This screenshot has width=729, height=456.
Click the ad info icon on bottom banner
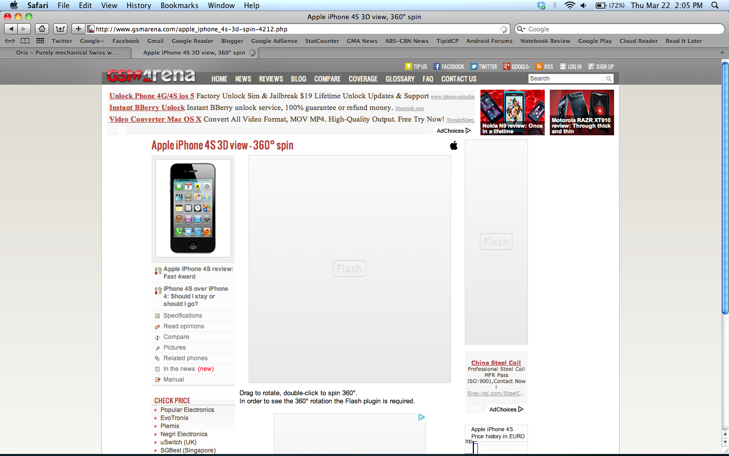tap(422, 417)
